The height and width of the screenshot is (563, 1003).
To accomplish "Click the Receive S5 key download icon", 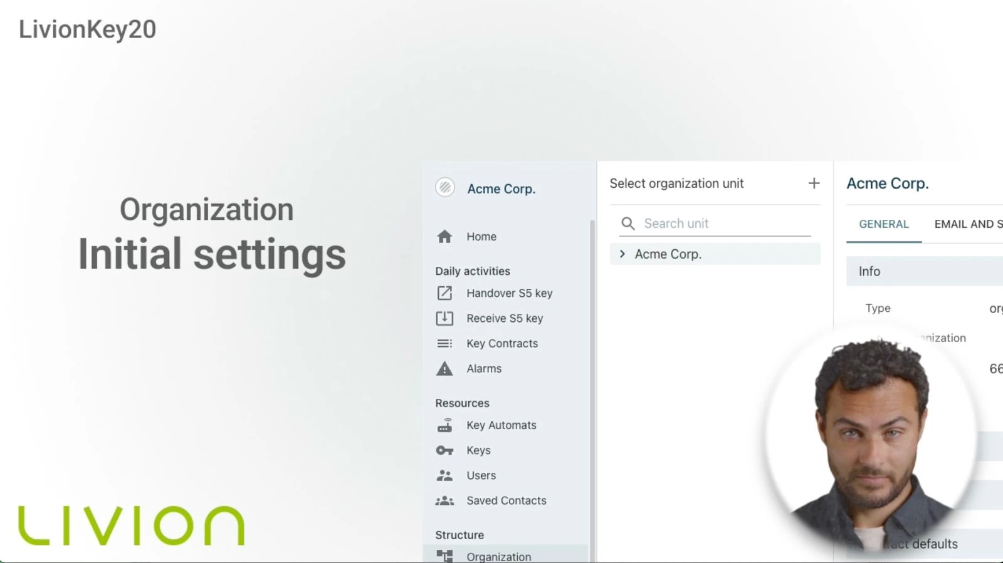I will [444, 318].
